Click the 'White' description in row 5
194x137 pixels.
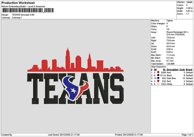(169, 84)
